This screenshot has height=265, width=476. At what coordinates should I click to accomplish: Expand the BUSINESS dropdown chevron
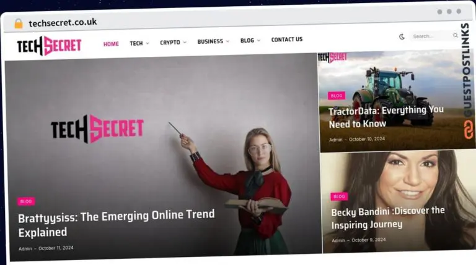click(227, 41)
